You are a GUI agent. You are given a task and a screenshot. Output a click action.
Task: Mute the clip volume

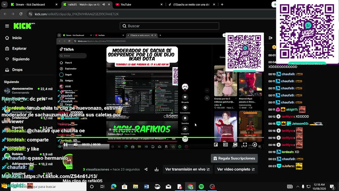(x=75, y=144)
